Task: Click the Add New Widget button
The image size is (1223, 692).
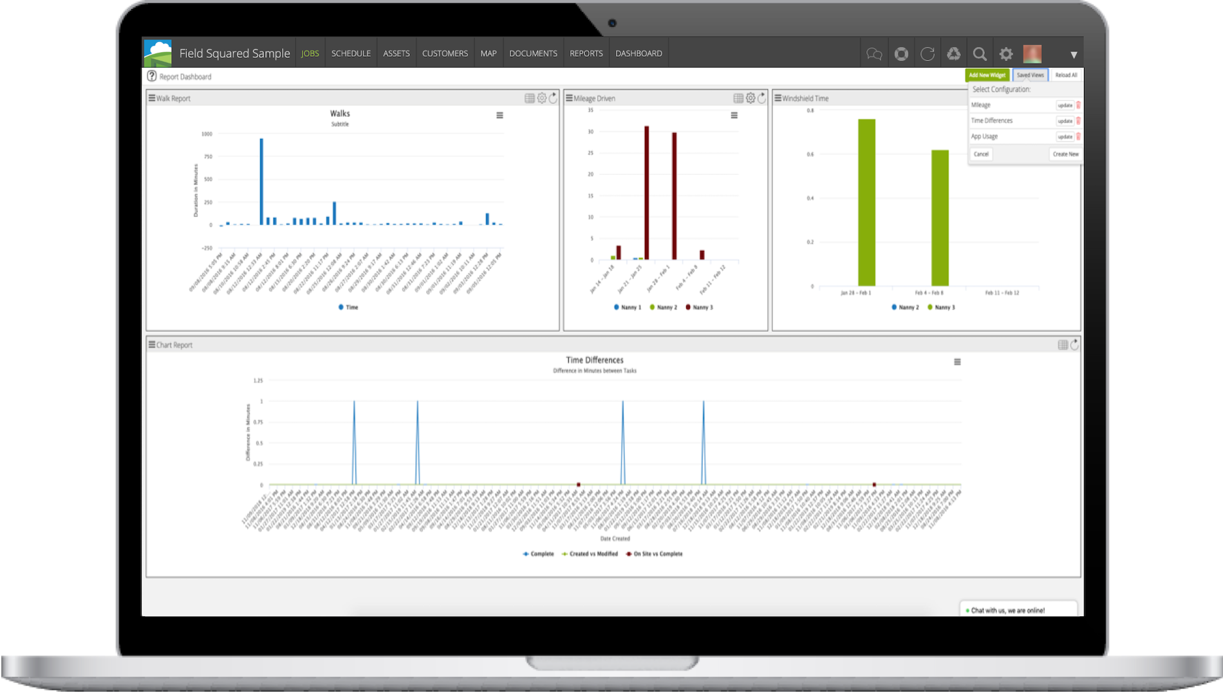Action: click(987, 75)
